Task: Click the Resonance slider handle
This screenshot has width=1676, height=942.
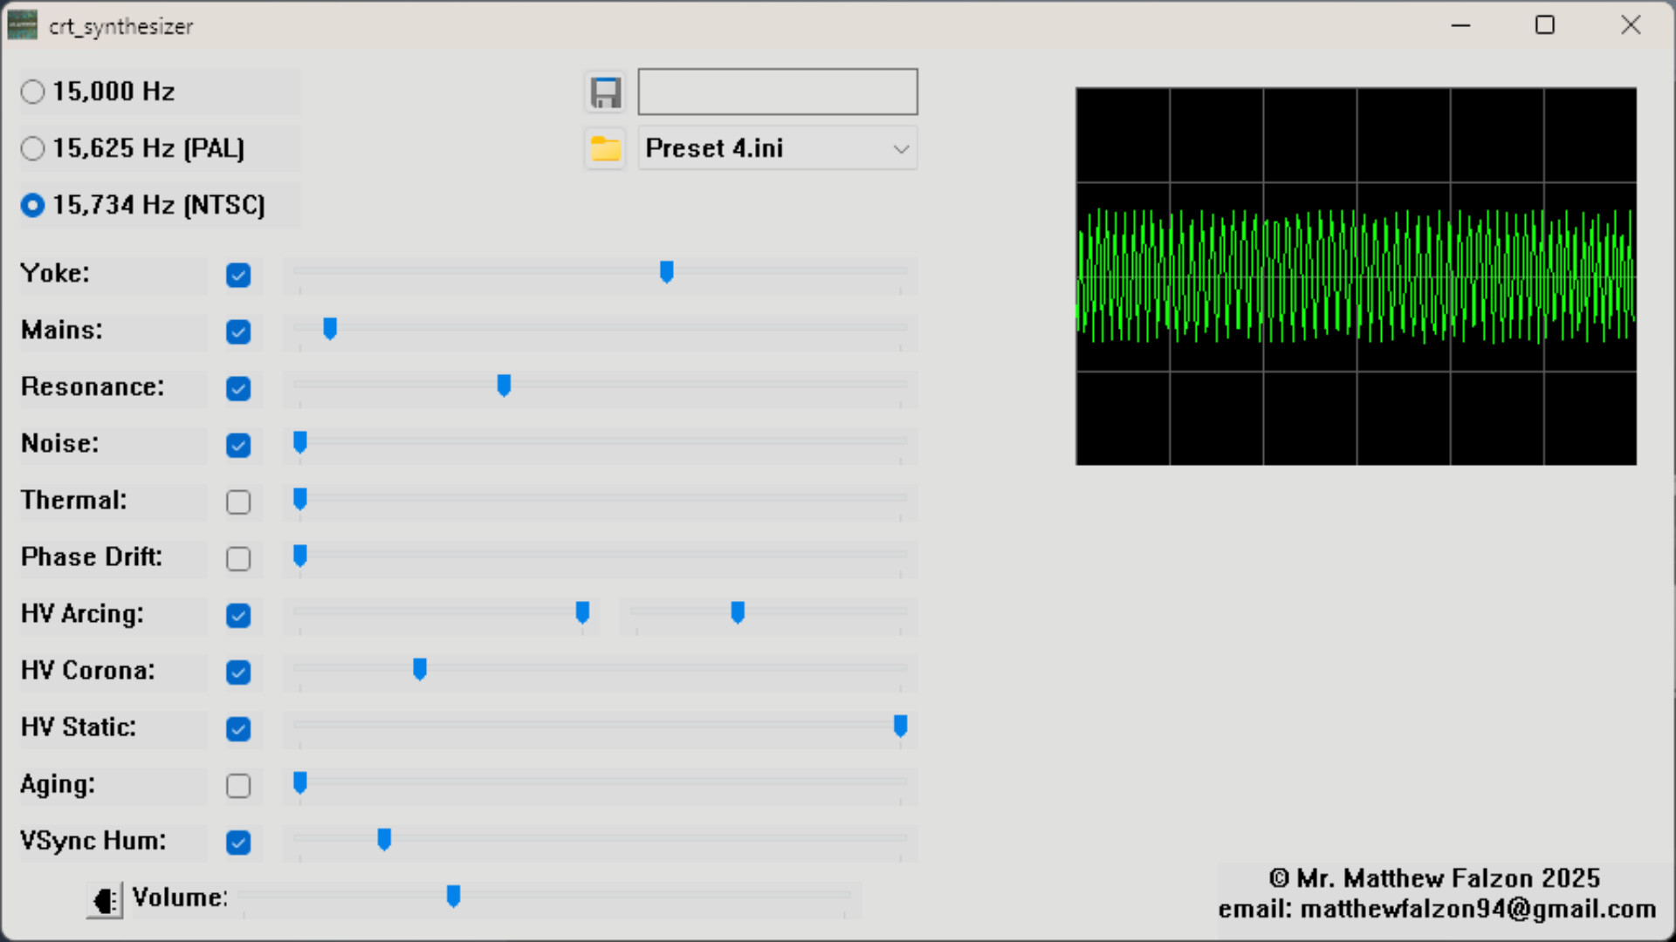Action: point(504,385)
